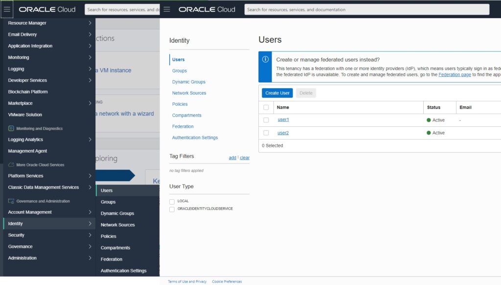Select the checkbox for user2 row
The height and width of the screenshot is (285, 501).
coord(266,133)
